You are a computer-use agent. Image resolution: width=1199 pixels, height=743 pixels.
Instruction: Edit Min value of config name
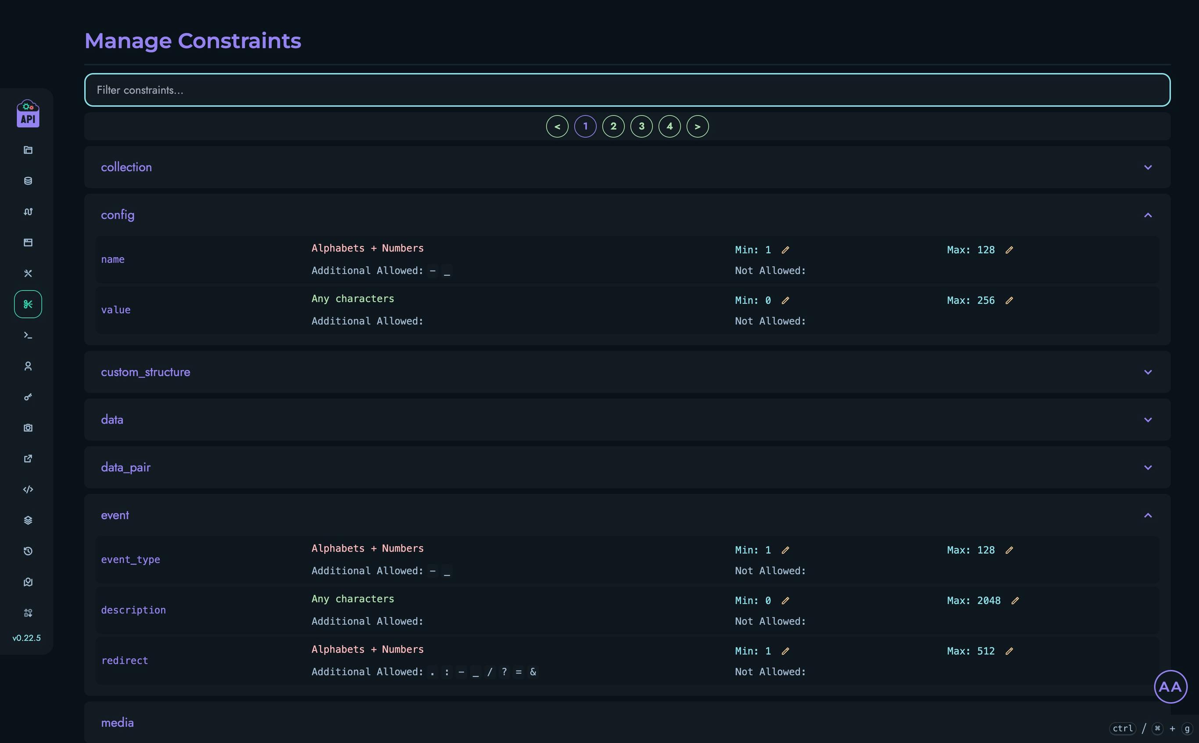[785, 250]
